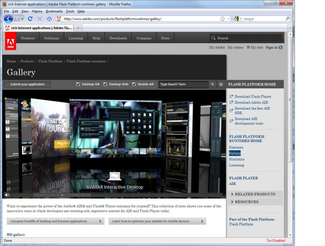Click the Adobe Search field
This screenshot has width=325, height=246.
[x=246, y=38]
